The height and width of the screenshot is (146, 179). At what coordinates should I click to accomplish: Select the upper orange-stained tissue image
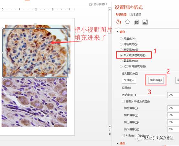(35, 53)
